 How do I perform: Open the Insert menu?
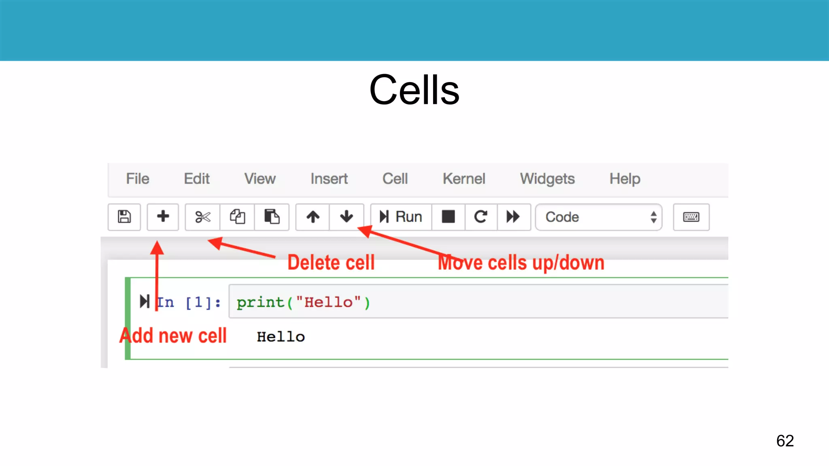click(x=329, y=179)
